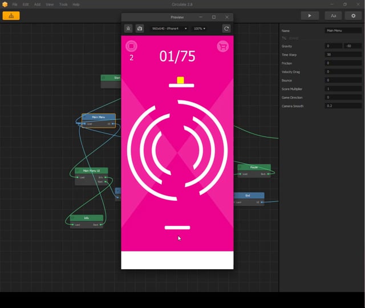Screen dimensions: 365x308
Task: Click the Play button in top toolbar
Action: coord(310,15)
